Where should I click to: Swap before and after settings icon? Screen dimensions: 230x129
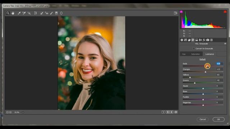coord(168,112)
